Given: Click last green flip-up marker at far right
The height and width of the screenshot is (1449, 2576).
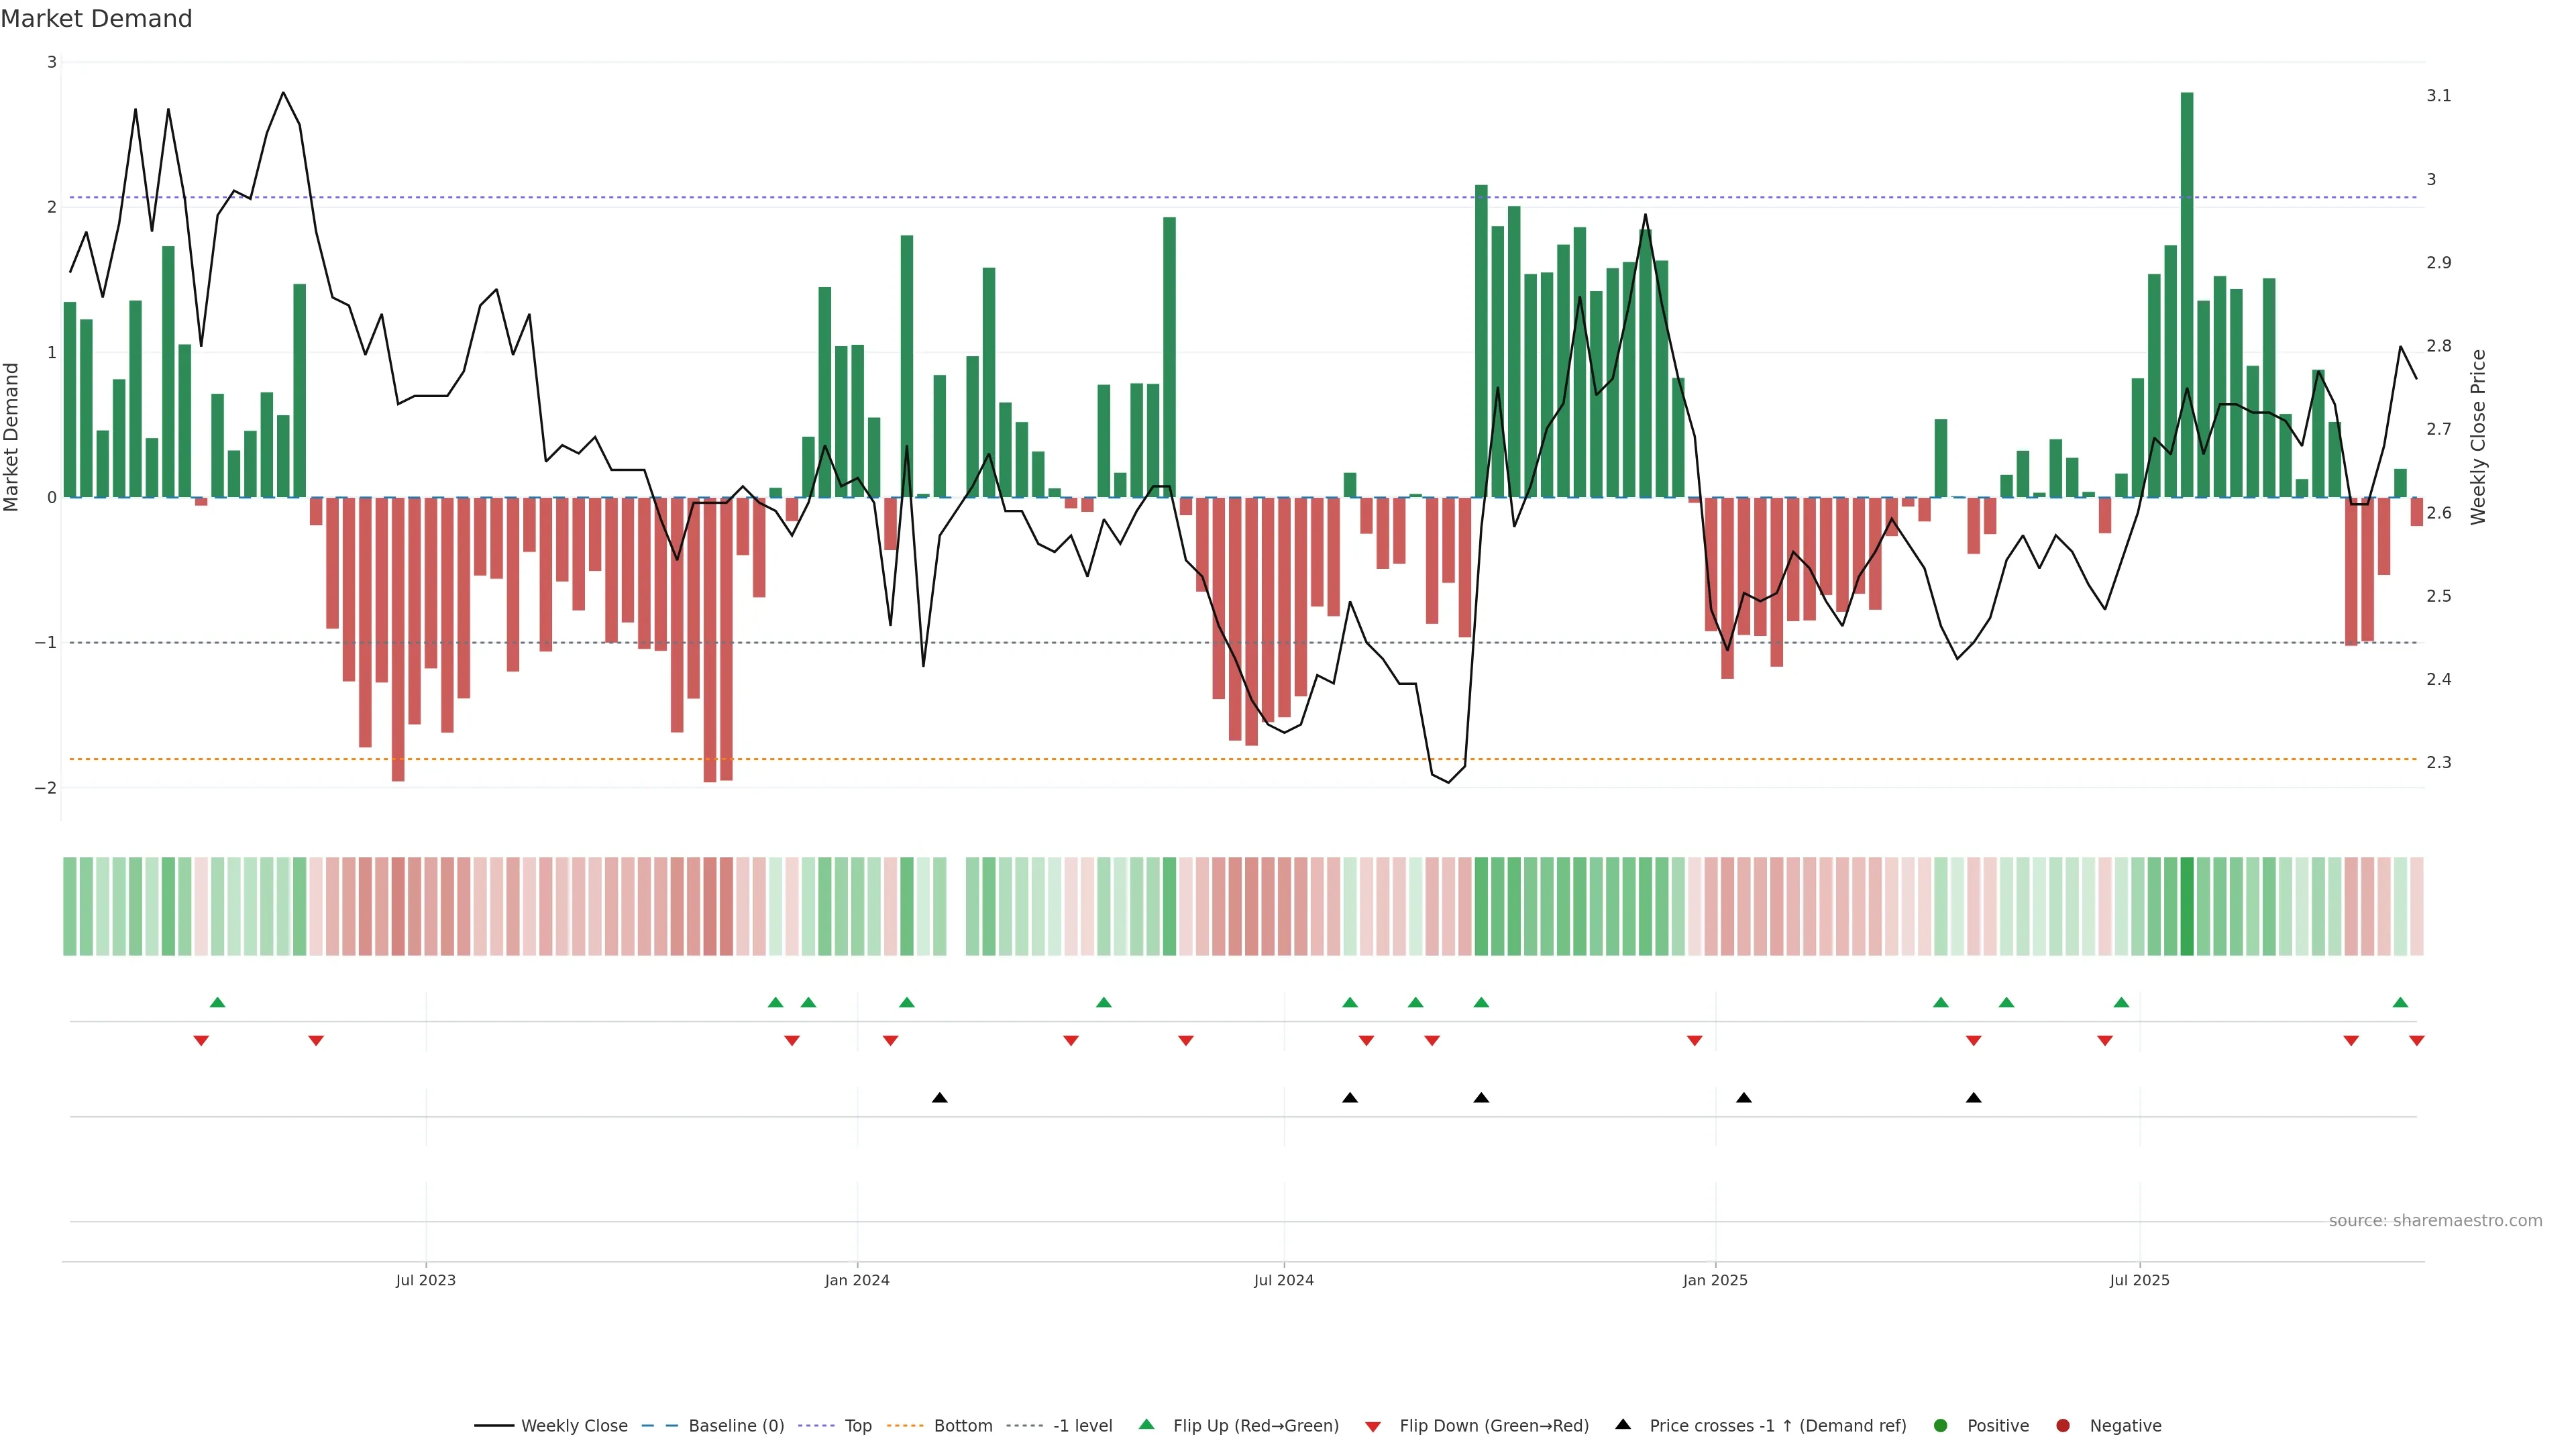Looking at the screenshot, I should 2400,1002.
